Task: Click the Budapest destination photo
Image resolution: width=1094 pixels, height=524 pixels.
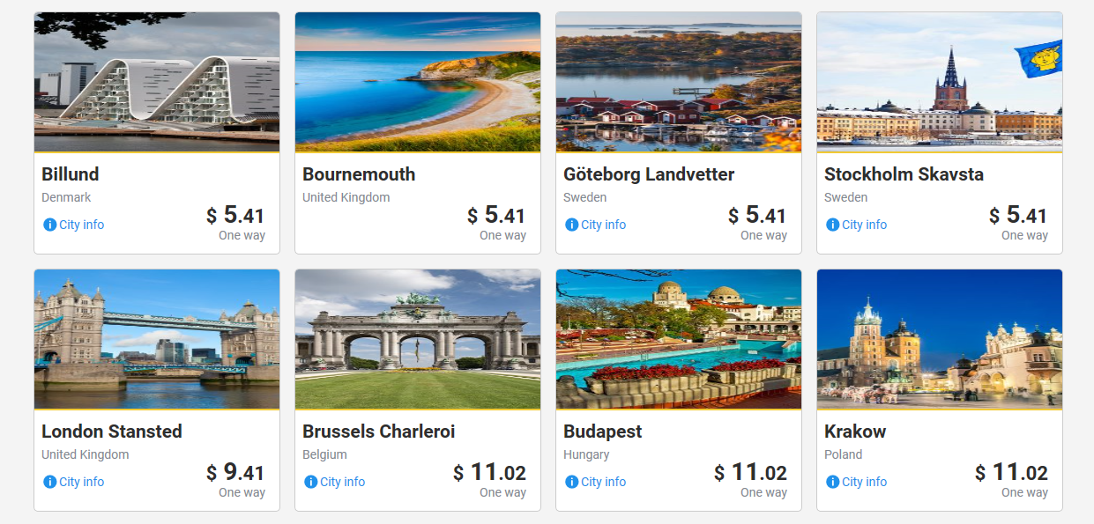Action: (x=679, y=339)
